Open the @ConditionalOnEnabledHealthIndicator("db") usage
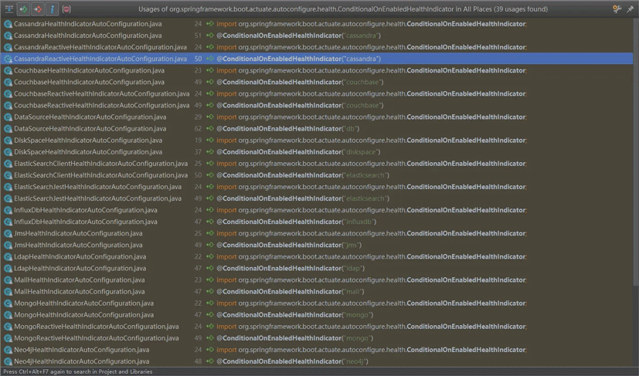Image resolution: width=639 pixels, height=376 pixels. coord(287,129)
